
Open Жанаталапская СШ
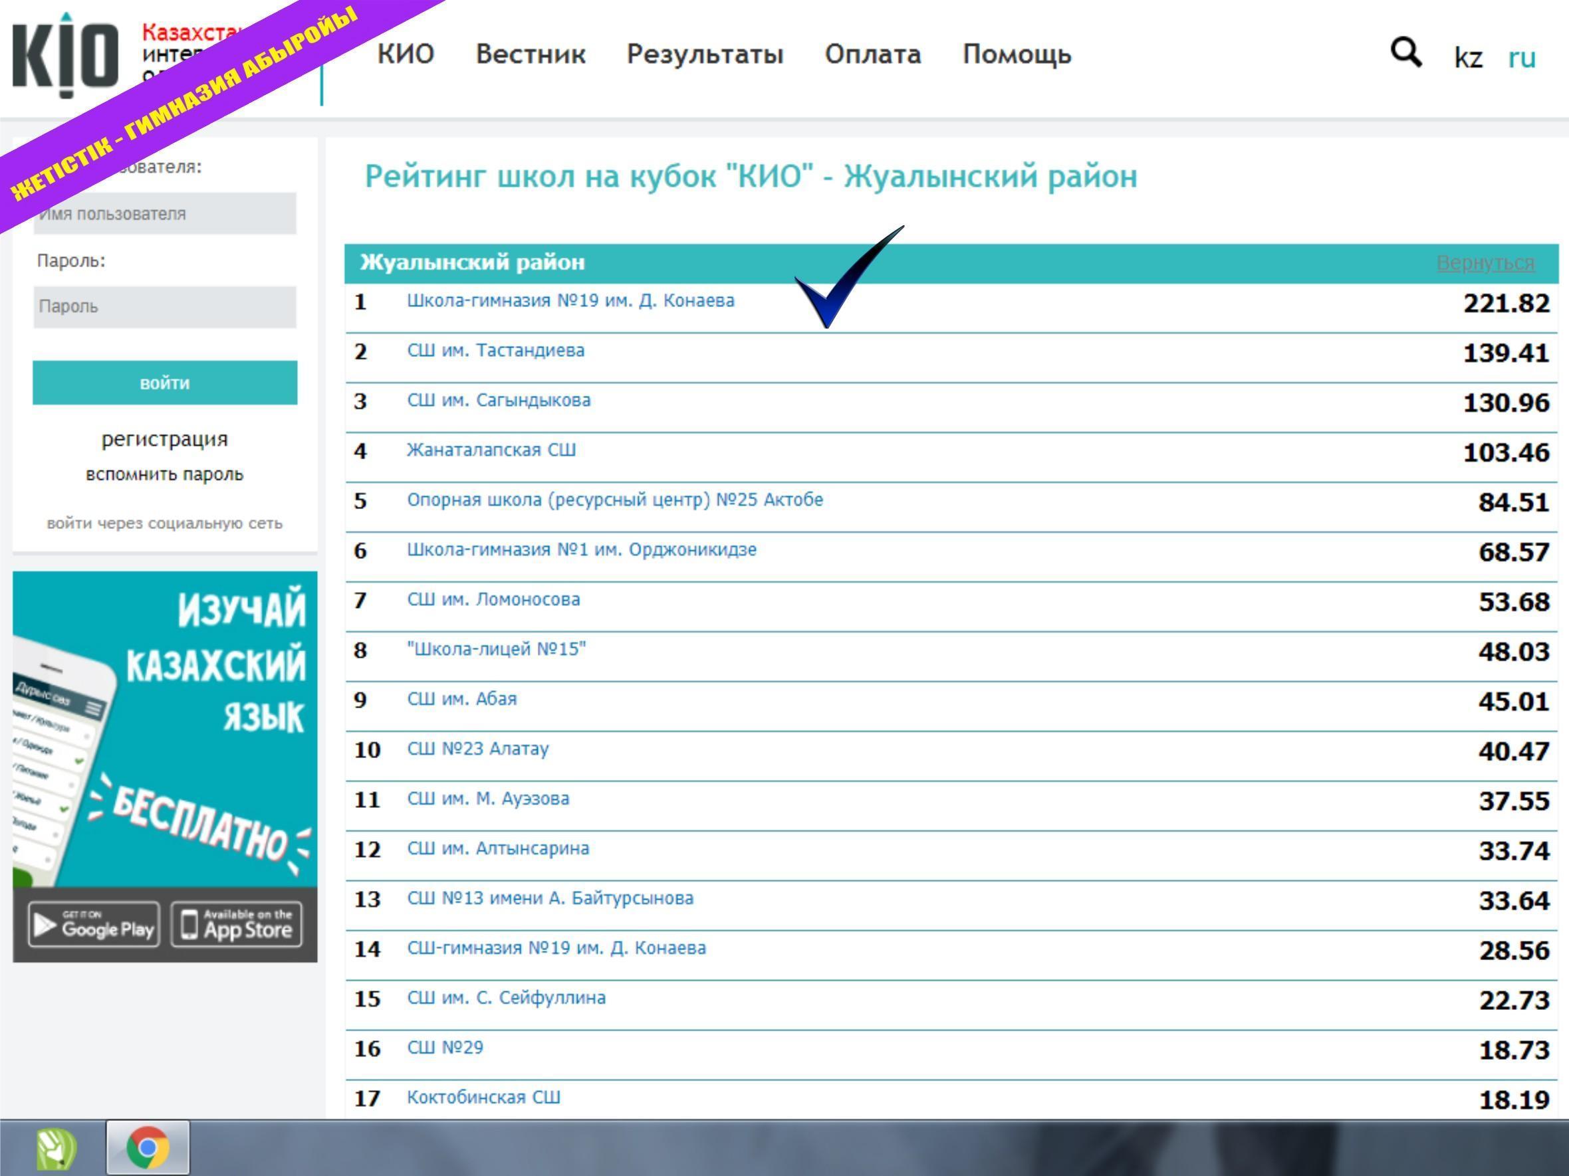point(491,449)
